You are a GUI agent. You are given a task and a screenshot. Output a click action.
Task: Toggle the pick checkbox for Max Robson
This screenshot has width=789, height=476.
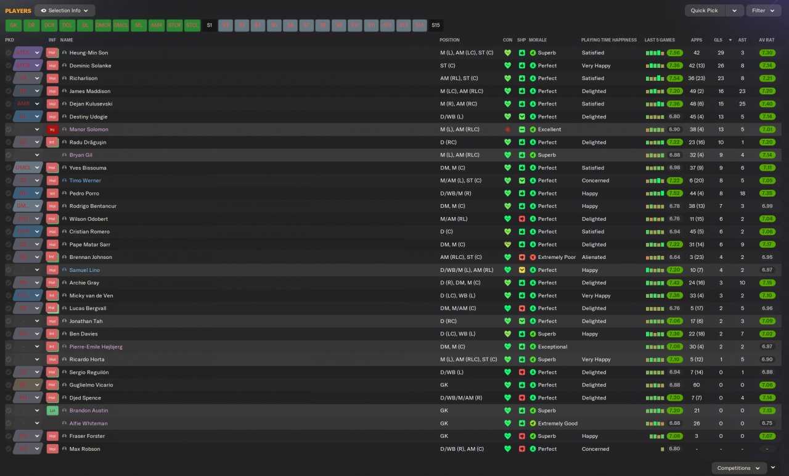coord(9,449)
